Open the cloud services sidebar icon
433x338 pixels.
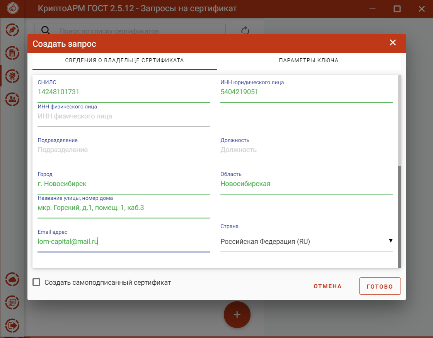click(12, 279)
